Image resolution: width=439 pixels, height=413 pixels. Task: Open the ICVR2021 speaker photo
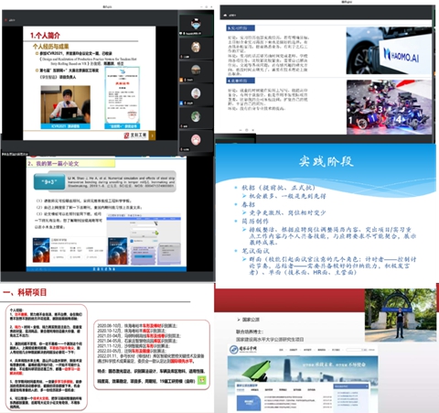pos(66,107)
